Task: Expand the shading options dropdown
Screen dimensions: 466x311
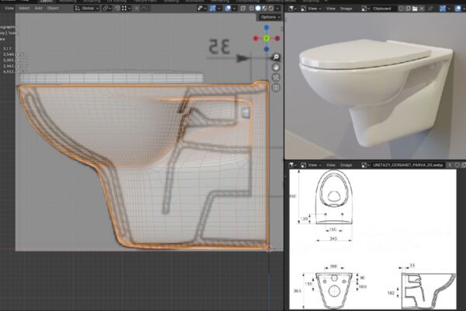Action: (x=277, y=9)
